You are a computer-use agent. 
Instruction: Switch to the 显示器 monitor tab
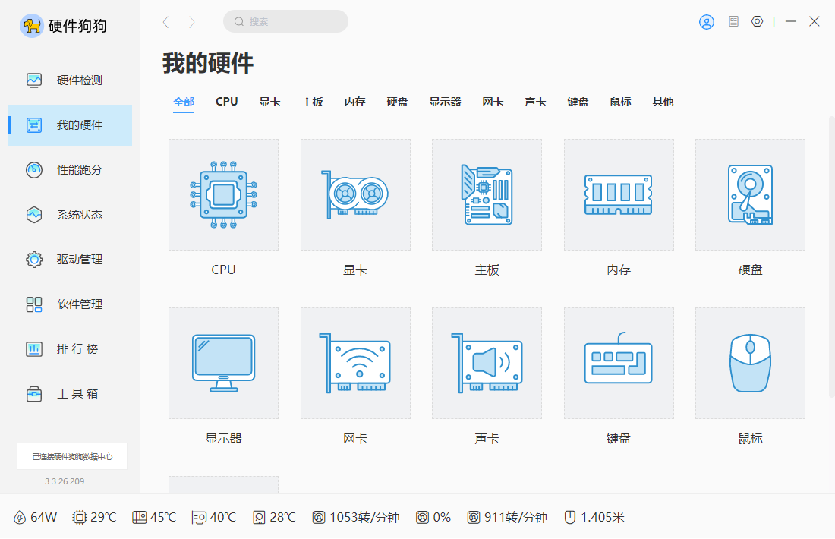pos(446,101)
